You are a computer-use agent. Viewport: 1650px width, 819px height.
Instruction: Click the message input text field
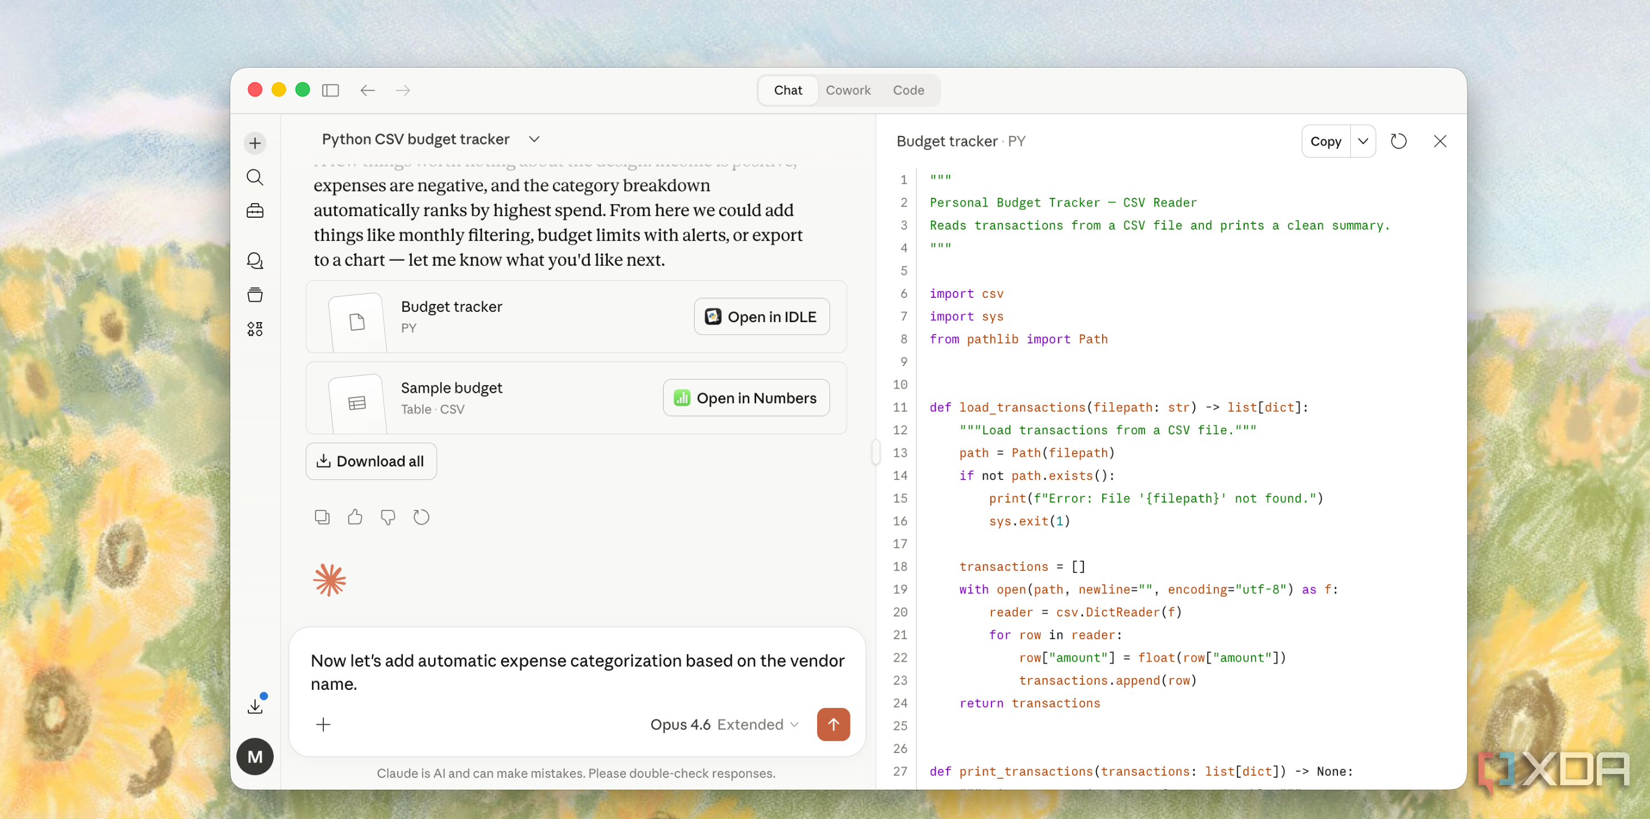[577, 672]
